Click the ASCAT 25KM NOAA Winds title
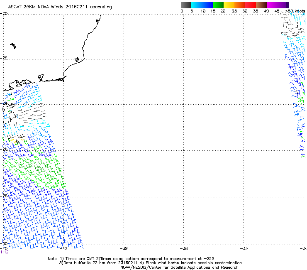Image resolution: width=307 pixels, height=270 pixels. pos(60,7)
